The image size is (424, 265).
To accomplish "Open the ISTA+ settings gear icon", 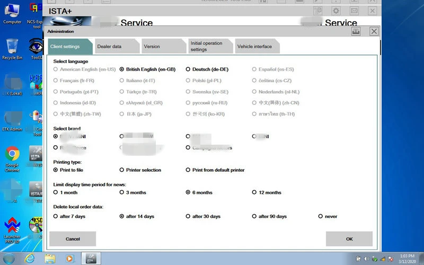I will pos(335,11).
